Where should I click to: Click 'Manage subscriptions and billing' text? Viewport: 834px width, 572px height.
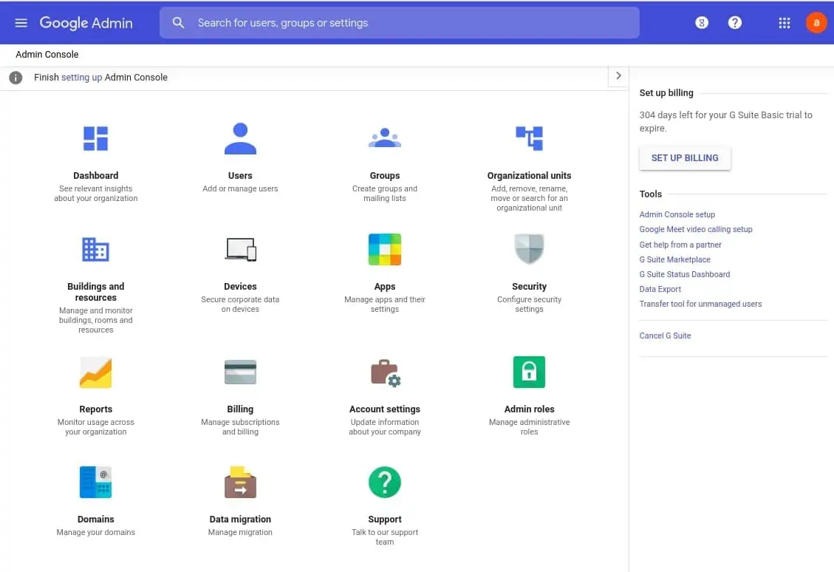[240, 427]
